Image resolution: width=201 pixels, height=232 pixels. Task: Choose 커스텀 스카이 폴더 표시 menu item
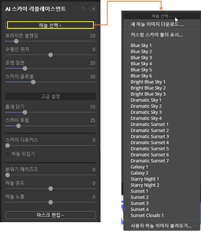tap(162, 35)
